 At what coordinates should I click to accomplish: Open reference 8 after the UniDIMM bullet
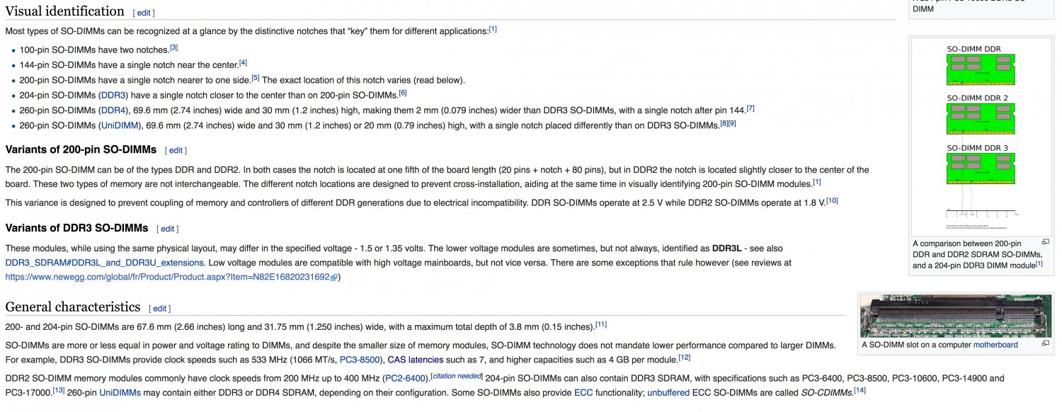pos(724,124)
